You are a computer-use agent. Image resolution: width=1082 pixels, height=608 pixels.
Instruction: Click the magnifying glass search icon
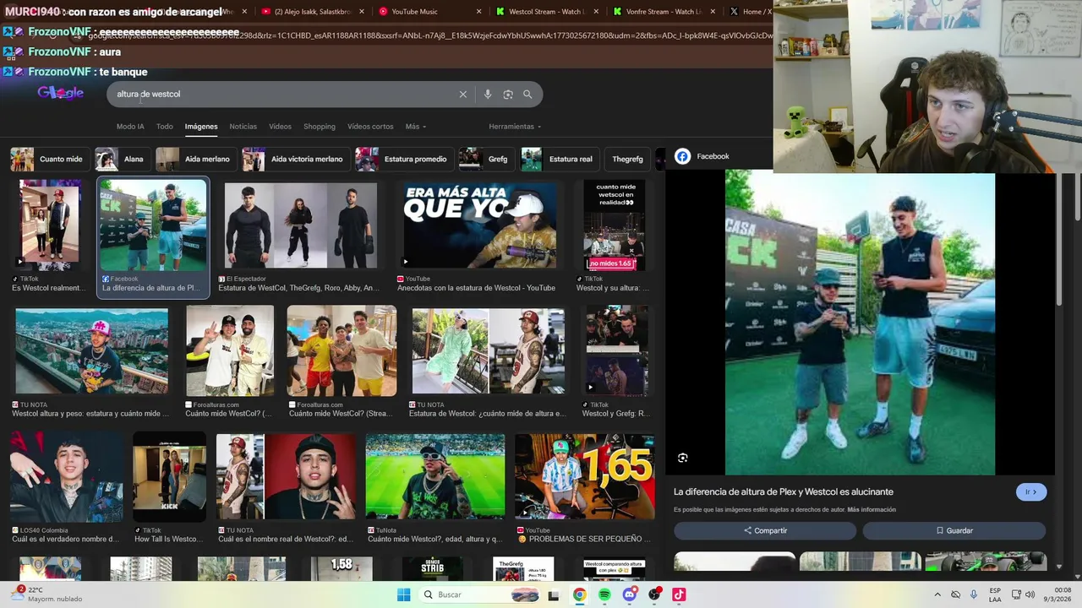tap(527, 95)
